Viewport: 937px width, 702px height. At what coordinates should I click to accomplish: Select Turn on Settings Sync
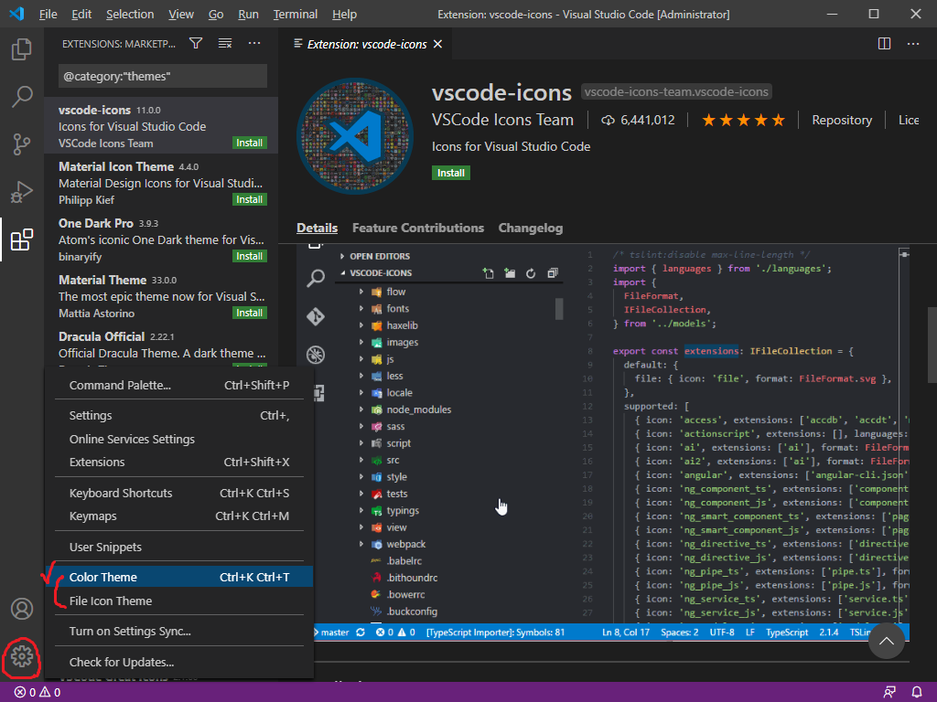tap(130, 631)
